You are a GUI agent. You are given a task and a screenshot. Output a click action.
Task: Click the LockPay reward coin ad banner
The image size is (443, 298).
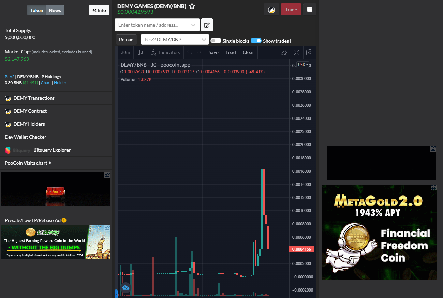(56, 242)
